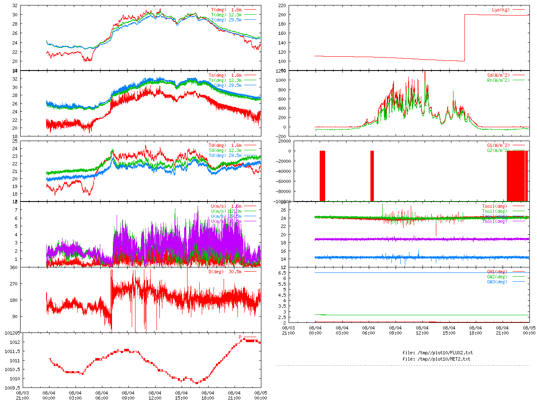Select the 'Ts(deg) 1.6m' legend entry
537x403 pixels.
(x=225, y=76)
